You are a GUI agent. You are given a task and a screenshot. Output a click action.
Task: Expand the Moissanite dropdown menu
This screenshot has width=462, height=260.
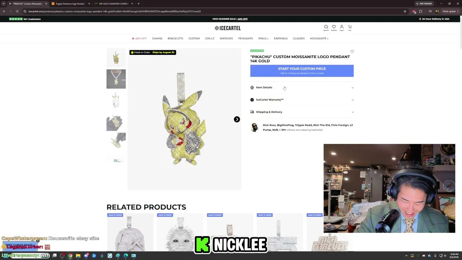pos(319,38)
